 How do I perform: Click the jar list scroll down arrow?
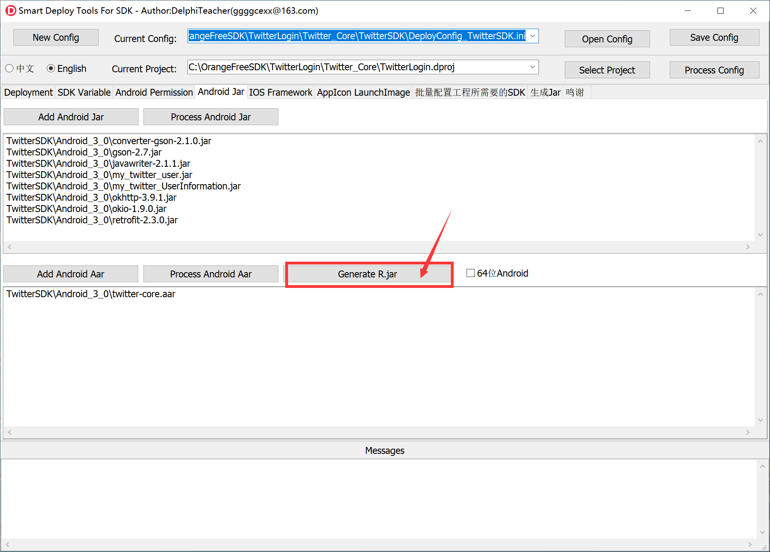760,235
